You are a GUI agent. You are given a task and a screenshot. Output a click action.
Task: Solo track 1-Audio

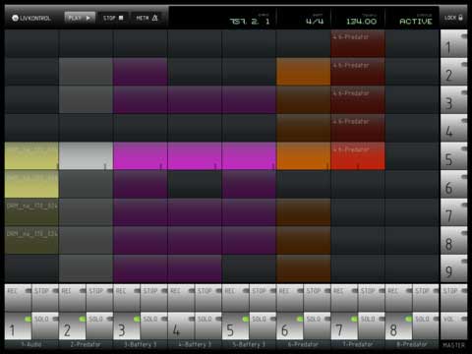[45, 325]
